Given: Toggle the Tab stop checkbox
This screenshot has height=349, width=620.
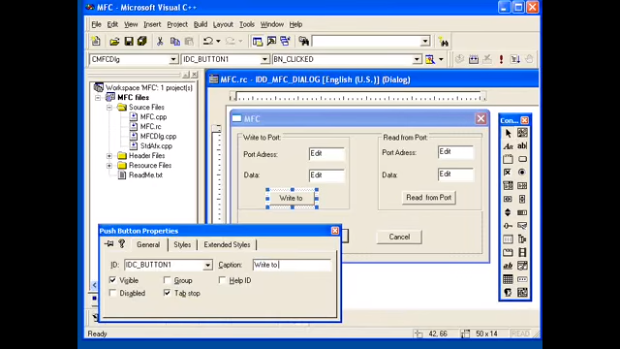Looking at the screenshot, I should coord(167,293).
